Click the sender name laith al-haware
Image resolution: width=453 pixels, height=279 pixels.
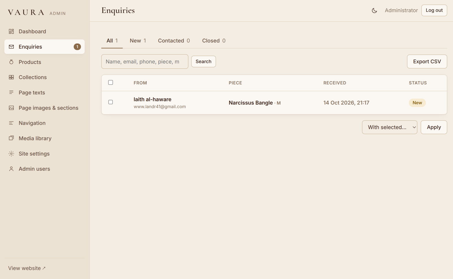[152, 99]
